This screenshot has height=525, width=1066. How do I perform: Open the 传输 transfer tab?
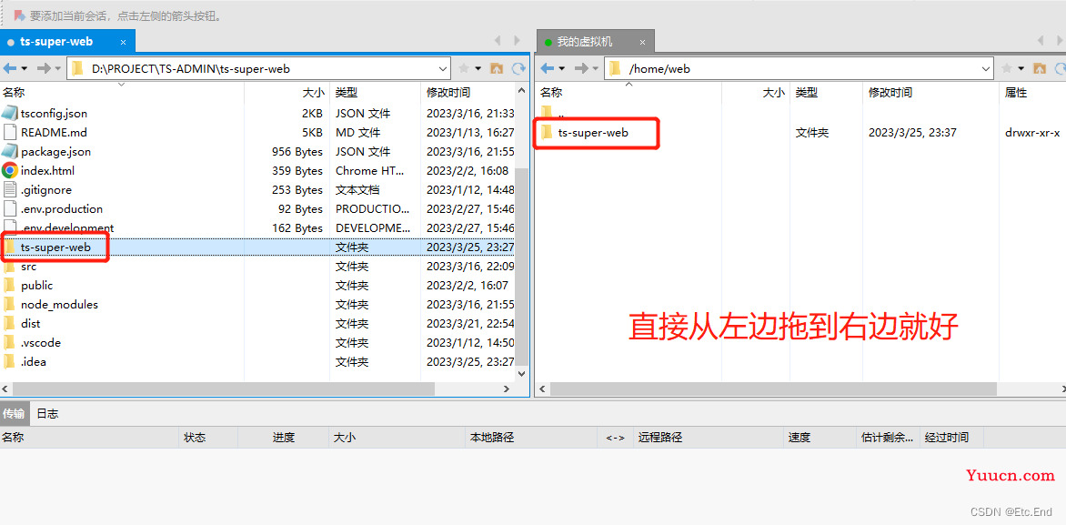pos(14,413)
